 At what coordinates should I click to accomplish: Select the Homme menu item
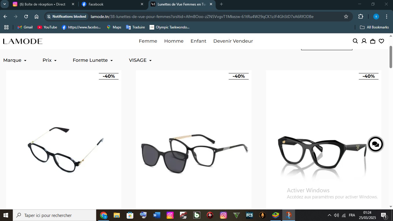174,41
